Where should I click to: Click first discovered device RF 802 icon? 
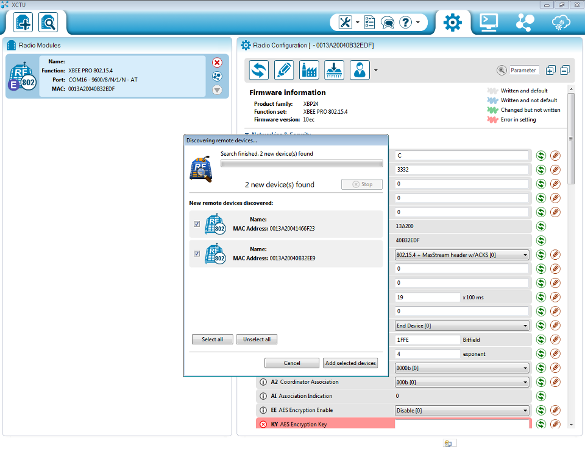[x=215, y=224]
